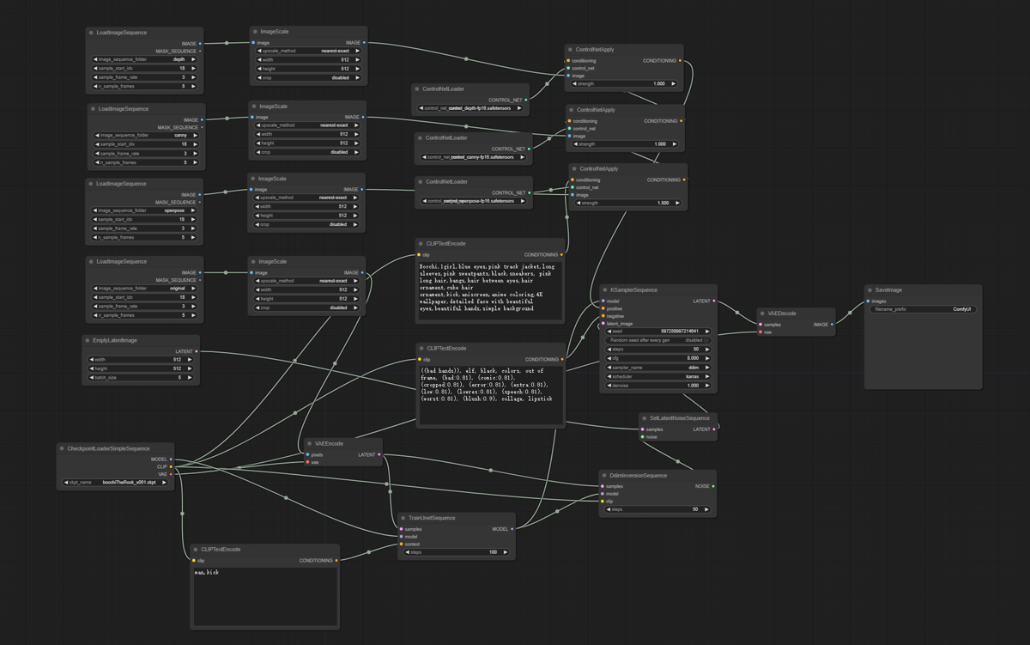
Task: Toggle crop on the top ImageScale node
Action: click(307, 77)
